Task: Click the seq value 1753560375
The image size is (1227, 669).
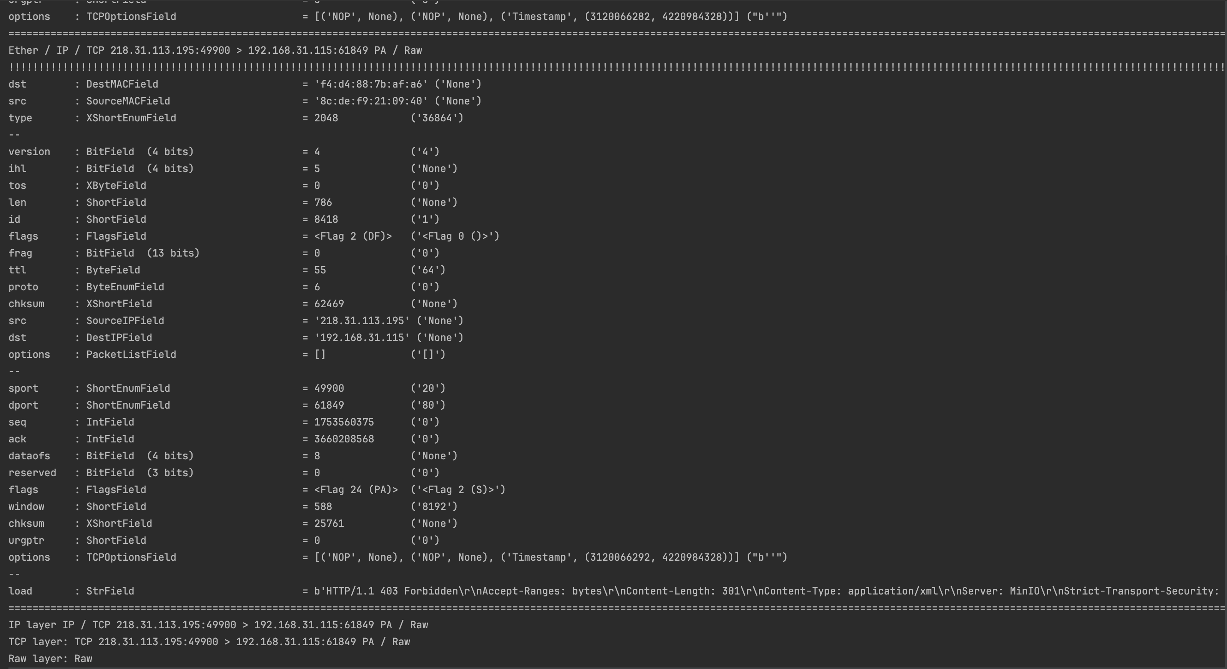Action: pyautogui.click(x=344, y=422)
